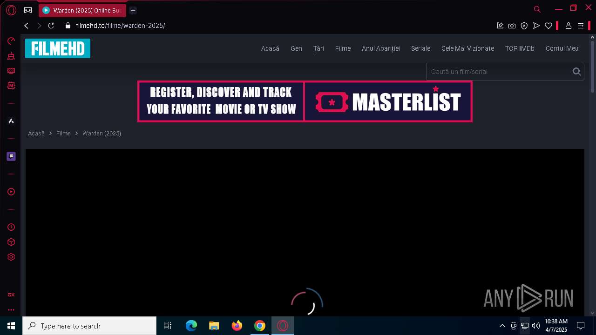
Task: Click the padlock site info icon
Action: click(x=68, y=26)
